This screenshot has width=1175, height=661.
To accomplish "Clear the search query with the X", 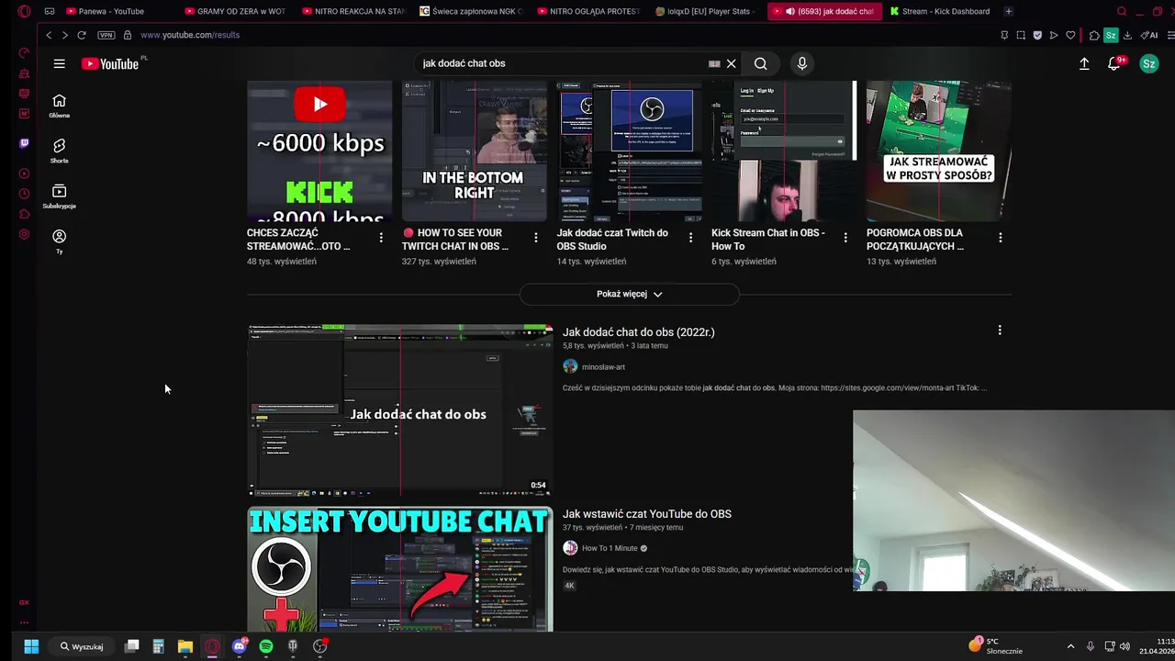I will click(x=731, y=63).
